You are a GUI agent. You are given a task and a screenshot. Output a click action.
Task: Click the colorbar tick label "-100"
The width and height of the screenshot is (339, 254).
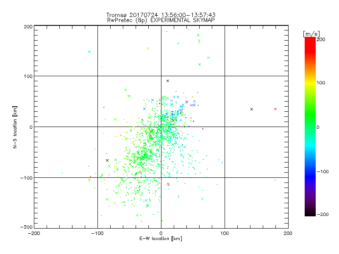pos(322,171)
